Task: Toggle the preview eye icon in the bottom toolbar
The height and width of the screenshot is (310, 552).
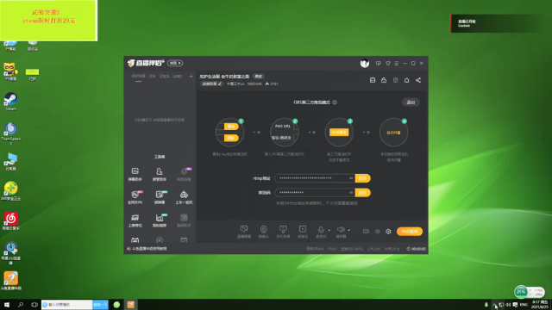Action: pos(377,232)
